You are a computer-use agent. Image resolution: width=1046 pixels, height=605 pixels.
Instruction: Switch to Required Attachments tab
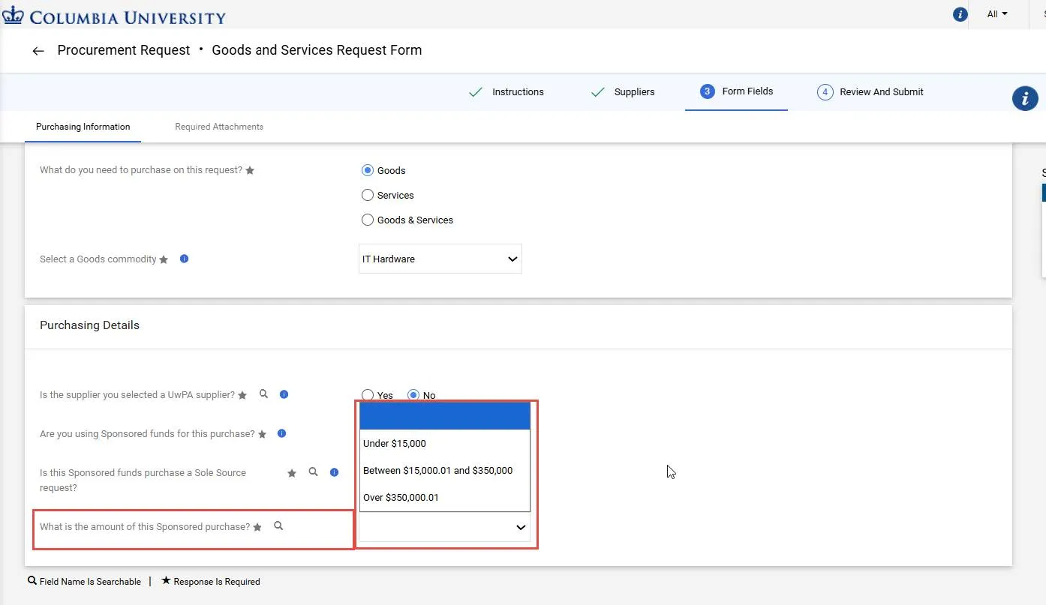coord(219,127)
